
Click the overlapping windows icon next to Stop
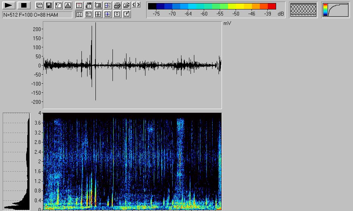click(x=39, y=5)
